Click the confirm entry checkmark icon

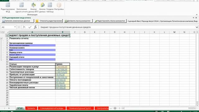click(30, 27)
